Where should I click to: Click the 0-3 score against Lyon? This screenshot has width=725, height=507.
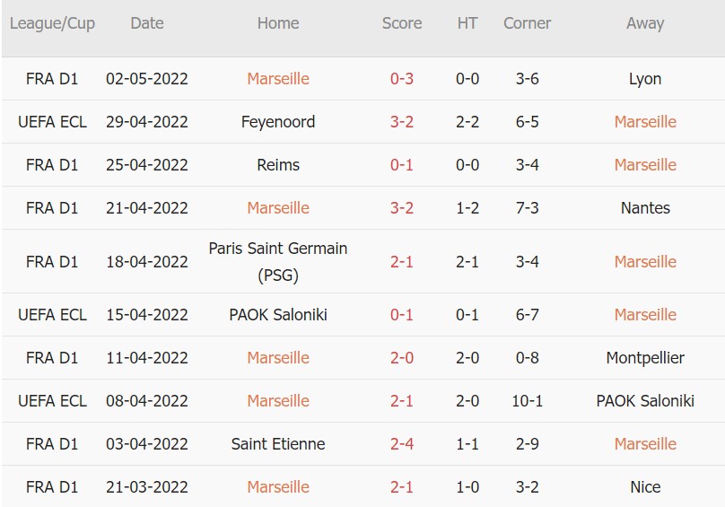click(x=402, y=79)
